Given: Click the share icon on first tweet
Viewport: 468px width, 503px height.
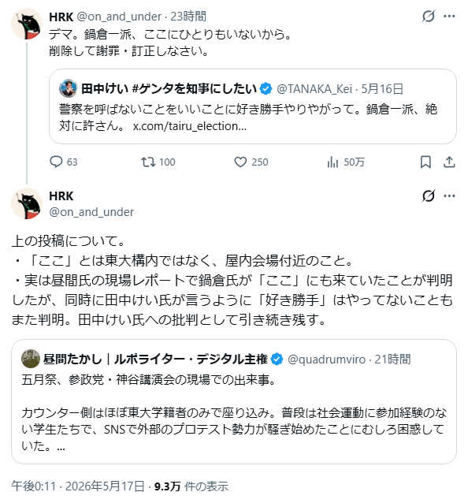Looking at the screenshot, I should [449, 162].
